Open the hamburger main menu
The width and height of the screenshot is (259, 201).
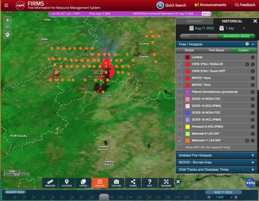pyautogui.click(x=6, y=5)
